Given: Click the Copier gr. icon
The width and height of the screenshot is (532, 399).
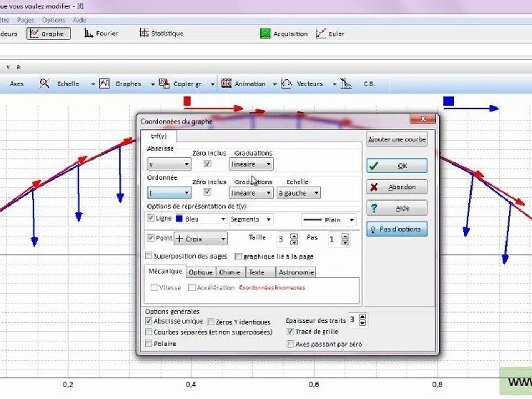Looking at the screenshot, I should pos(164,83).
